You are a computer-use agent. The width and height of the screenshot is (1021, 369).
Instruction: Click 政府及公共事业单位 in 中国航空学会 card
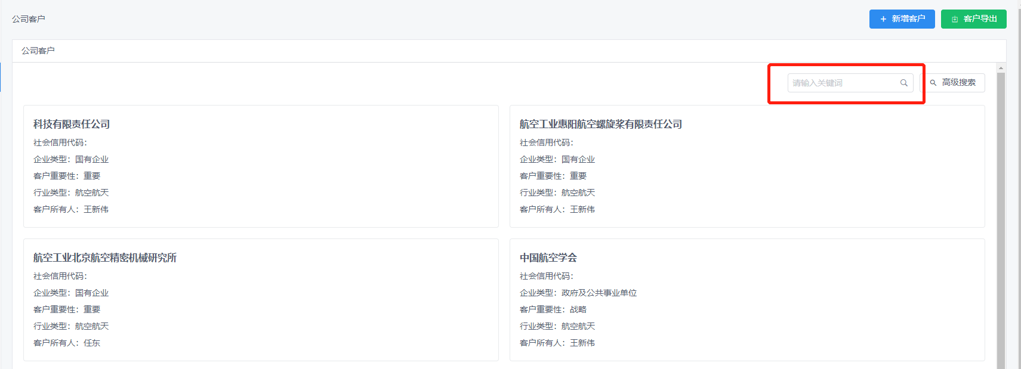click(x=599, y=293)
